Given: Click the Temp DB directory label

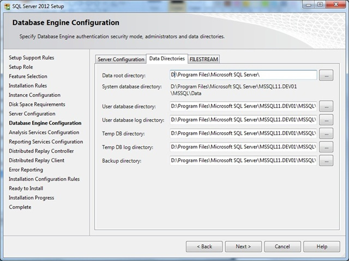Looking at the screenshot, I should (x=123, y=134).
